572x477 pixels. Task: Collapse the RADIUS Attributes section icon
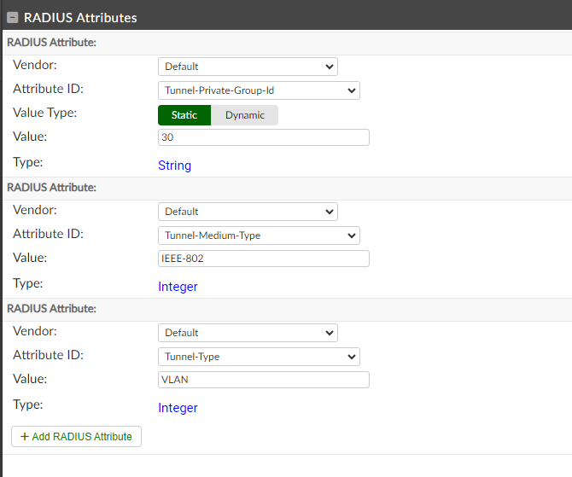[13, 17]
